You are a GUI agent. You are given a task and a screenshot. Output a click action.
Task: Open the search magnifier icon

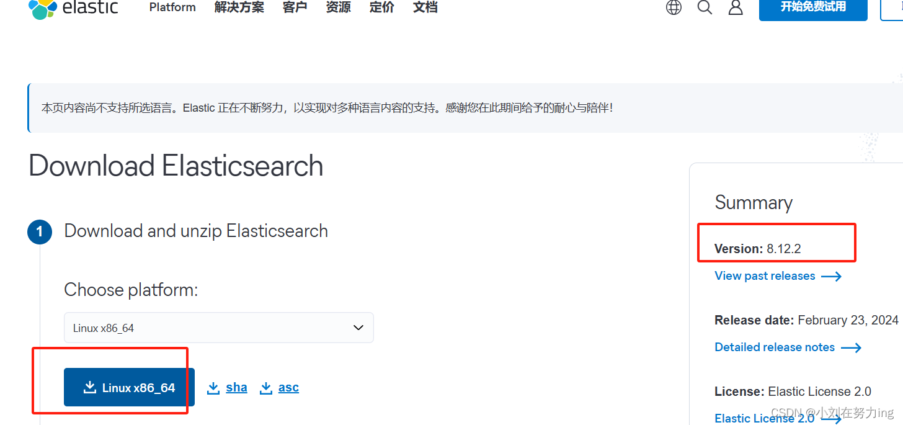coord(705,7)
